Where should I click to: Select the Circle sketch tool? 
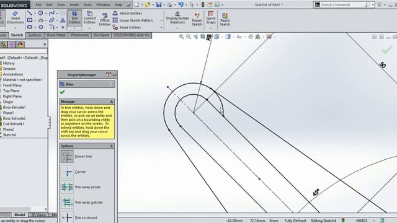coord(40,13)
